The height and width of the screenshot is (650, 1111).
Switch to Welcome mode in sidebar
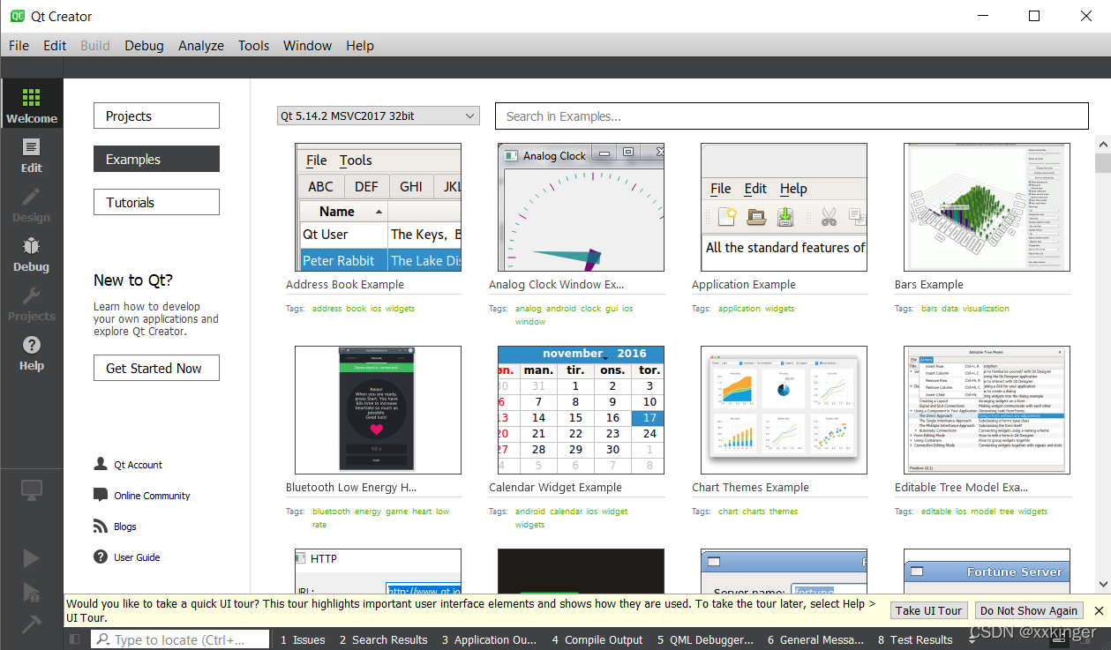point(32,104)
